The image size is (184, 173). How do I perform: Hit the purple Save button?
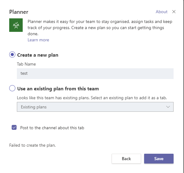[159, 159]
